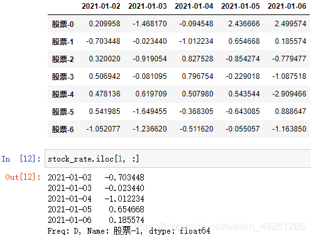Click cell value 0.619709
This screenshot has height=238, width=311.
click(151, 94)
